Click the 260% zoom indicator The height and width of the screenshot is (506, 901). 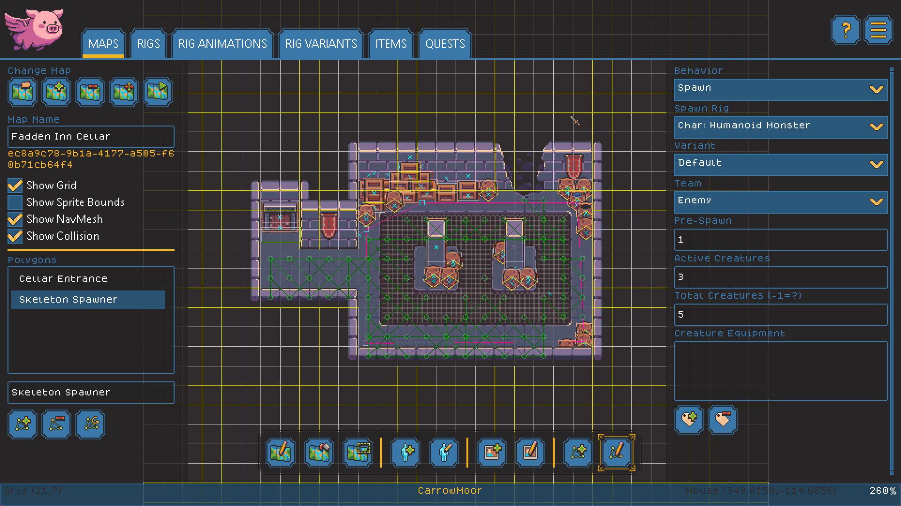[882, 491]
